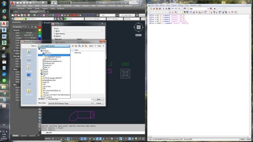Open the Save in folder dropdown
The image size is (253, 142).
(x=54, y=46)
